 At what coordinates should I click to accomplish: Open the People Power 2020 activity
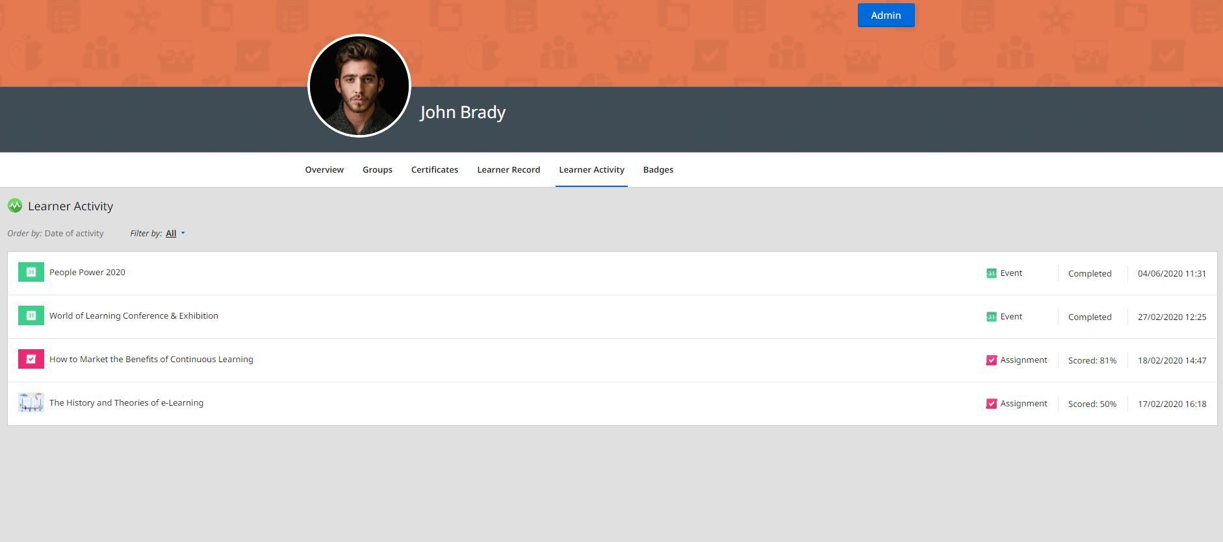point(87,272)
